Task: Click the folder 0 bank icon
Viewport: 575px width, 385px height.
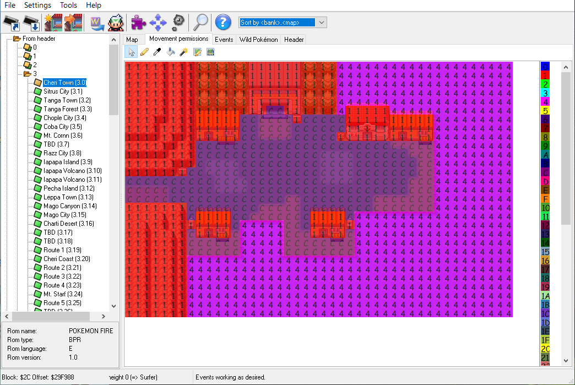Action: [28, 47]
